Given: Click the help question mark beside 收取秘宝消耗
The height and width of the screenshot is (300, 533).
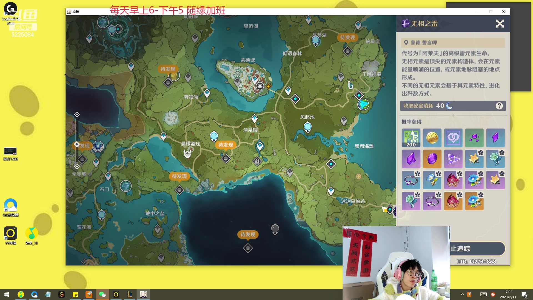Looking at the screenshot, I should click(x=499, y=106).
